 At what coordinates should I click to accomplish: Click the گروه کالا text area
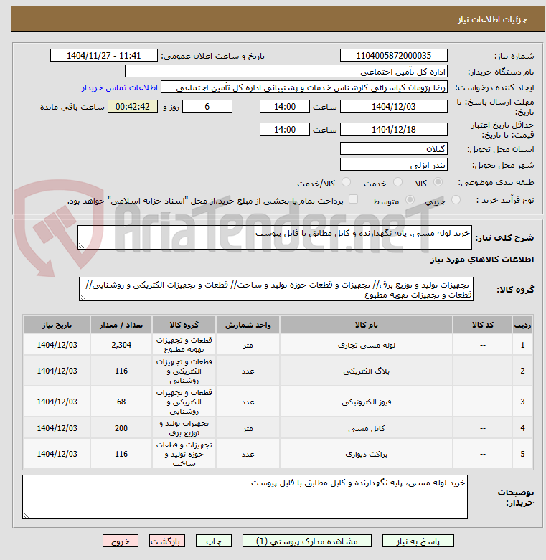276,289
